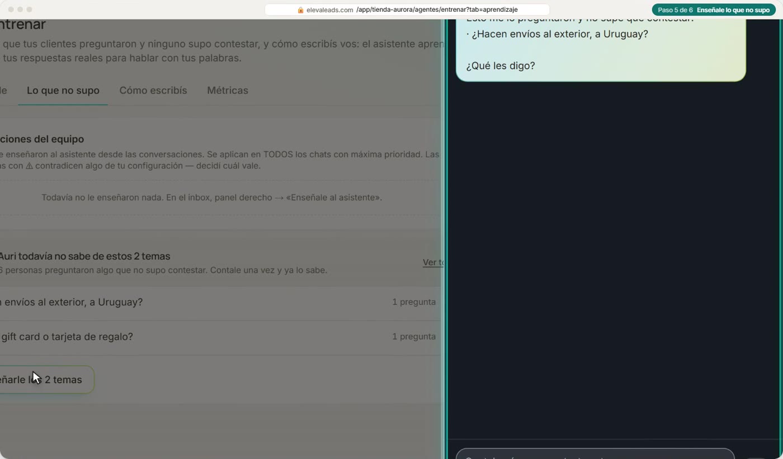Open the 'Lo que no supo' tab
Screen dimensions: 783x459
[x=63, y=90]
